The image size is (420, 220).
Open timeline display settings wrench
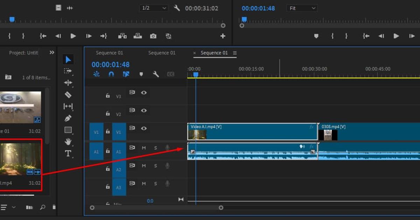click(156, 74)
